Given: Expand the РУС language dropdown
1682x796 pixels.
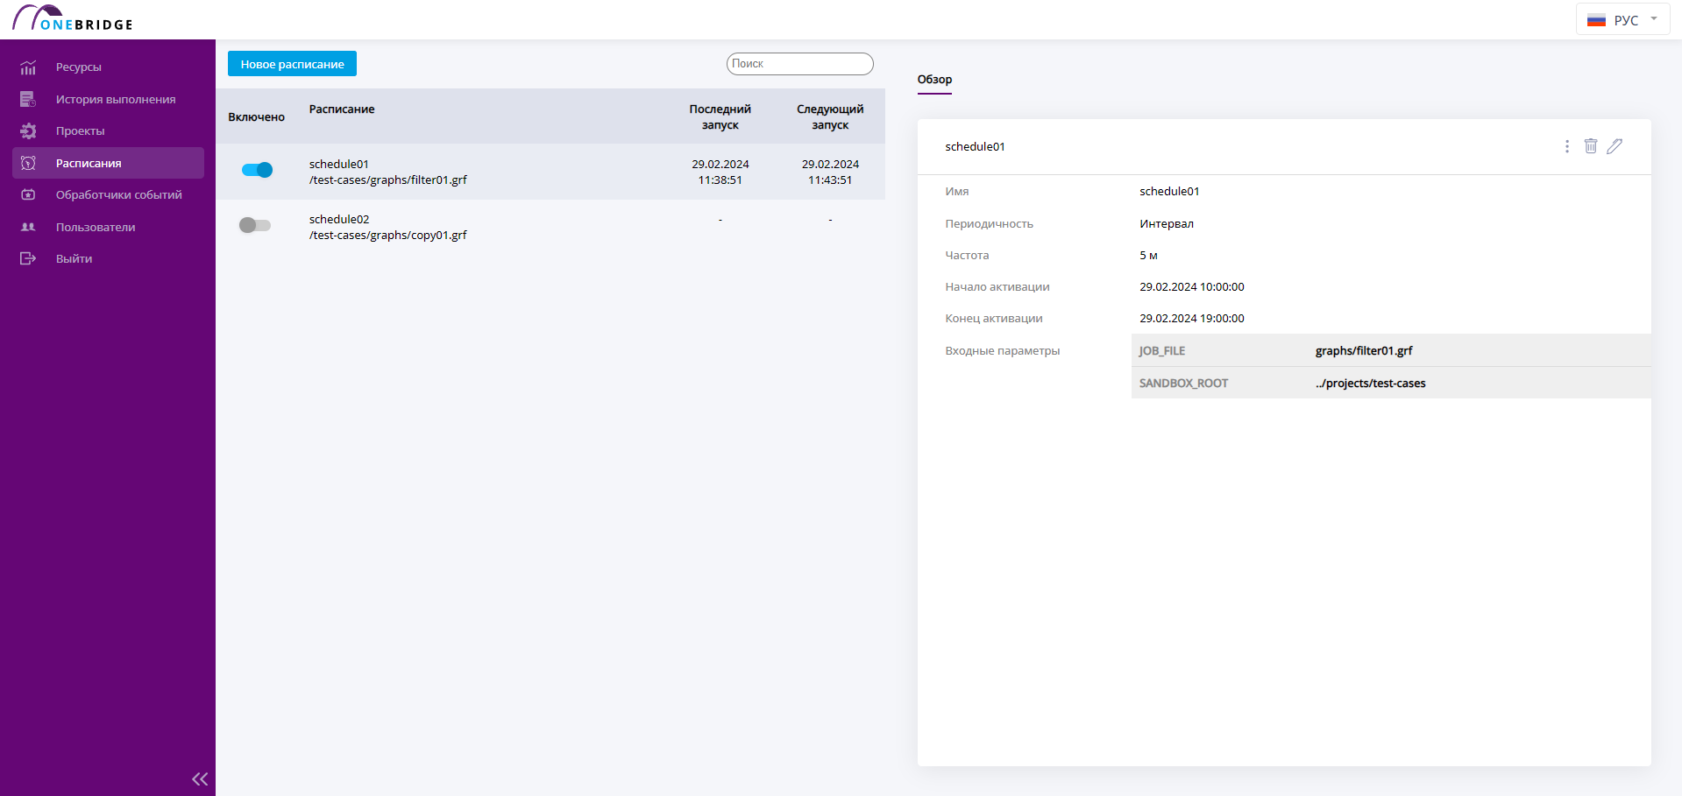Looking at the screenshot, I should pyautogui.click(x=1623, y=19).
